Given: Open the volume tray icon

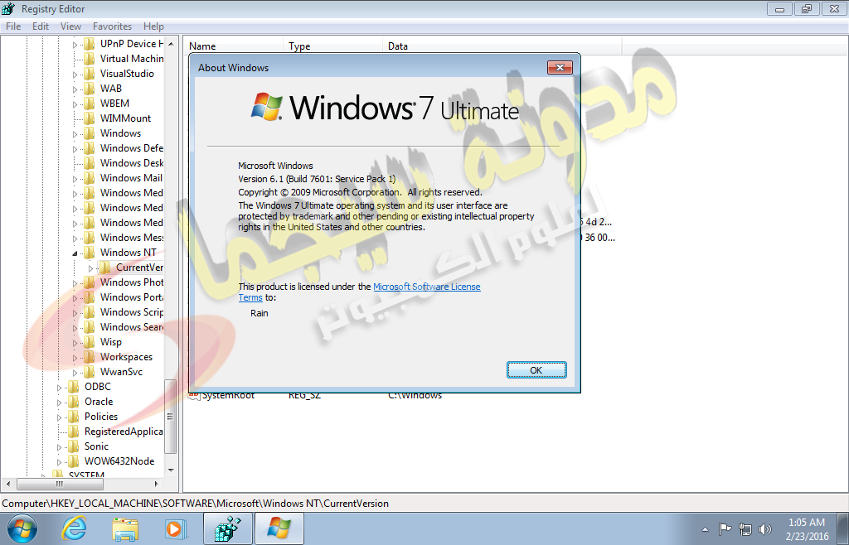Looking at the screenshot, I should (765, 529).
